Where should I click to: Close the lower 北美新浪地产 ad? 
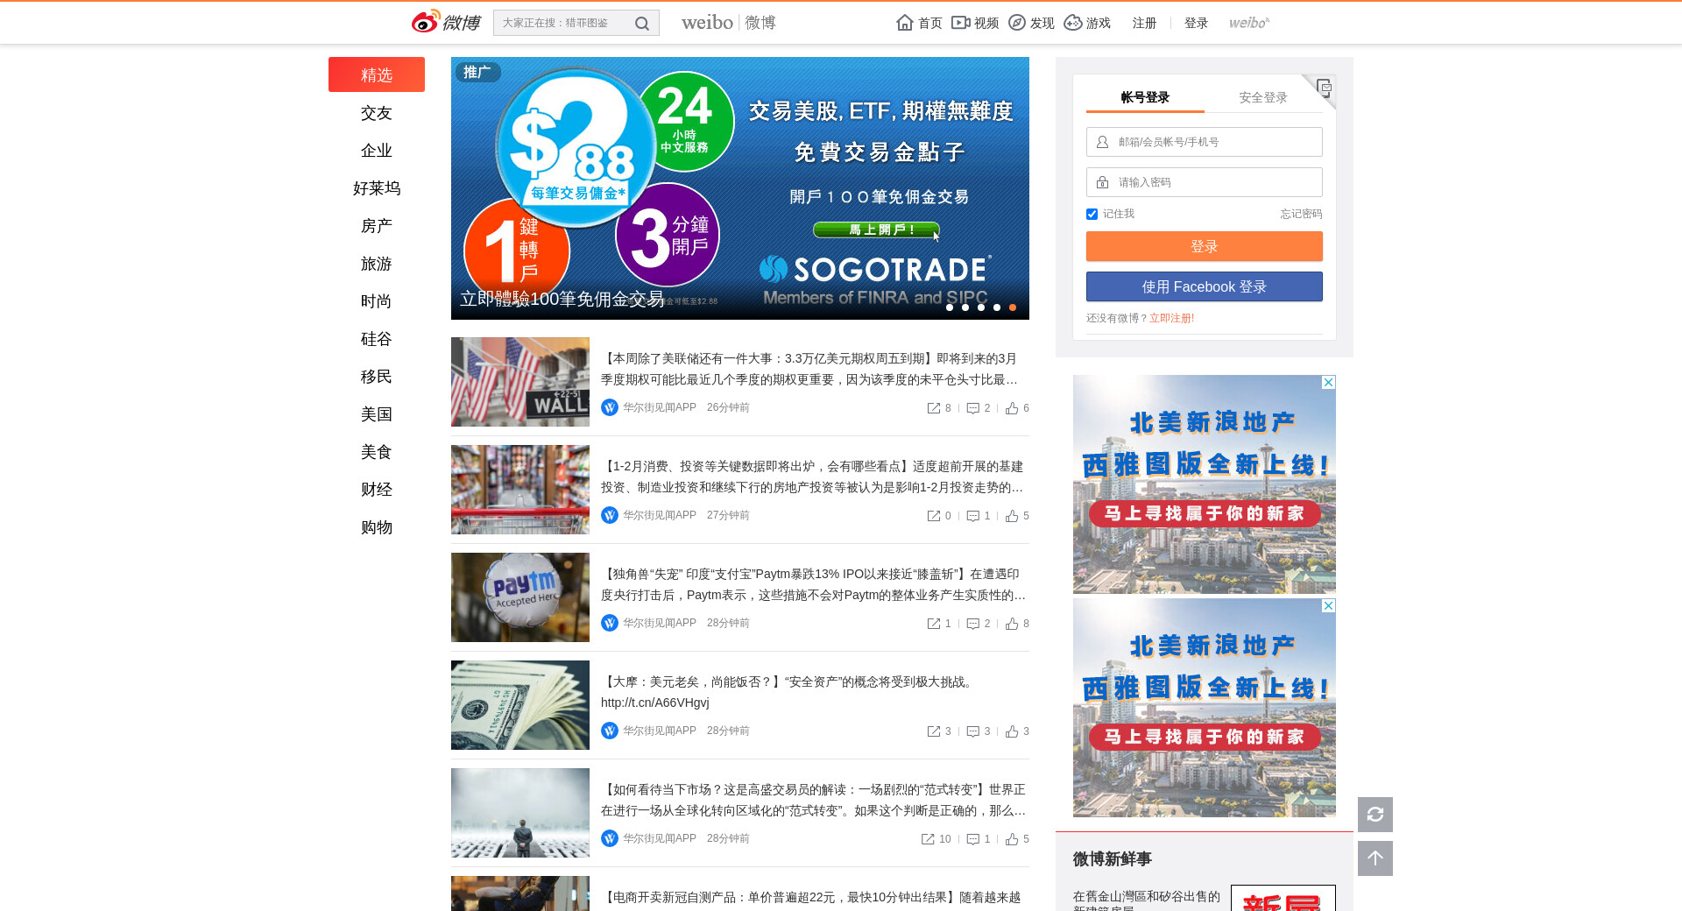[x=1329, y=605]
